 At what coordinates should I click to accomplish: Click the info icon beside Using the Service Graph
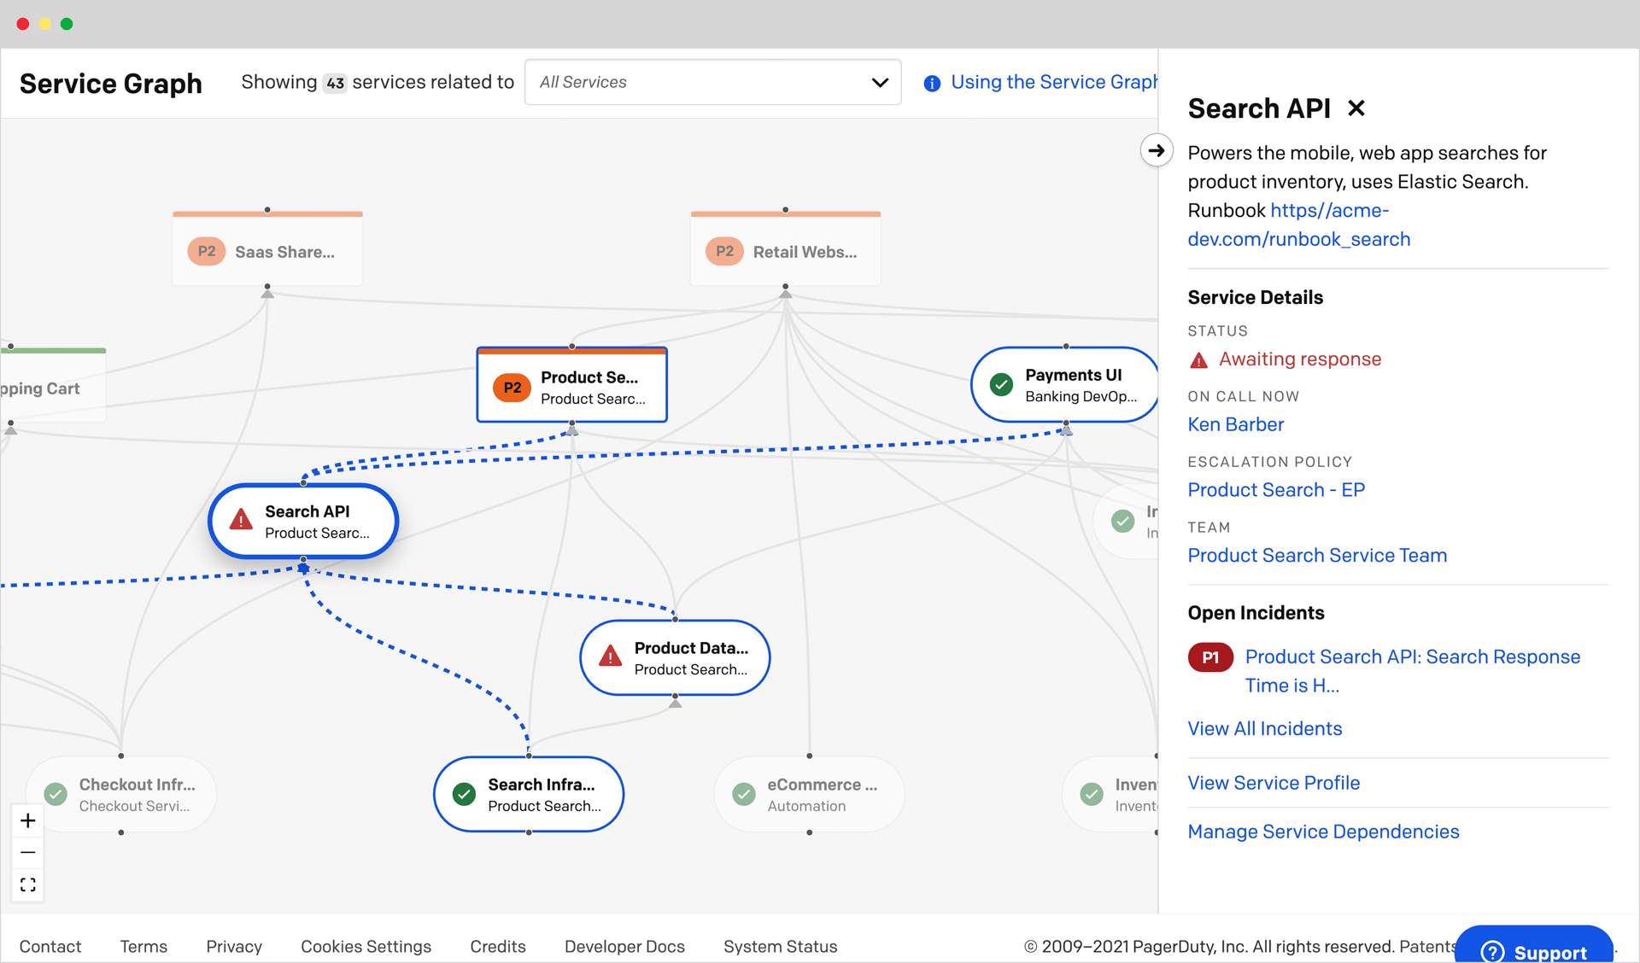(x=932, y=83)
